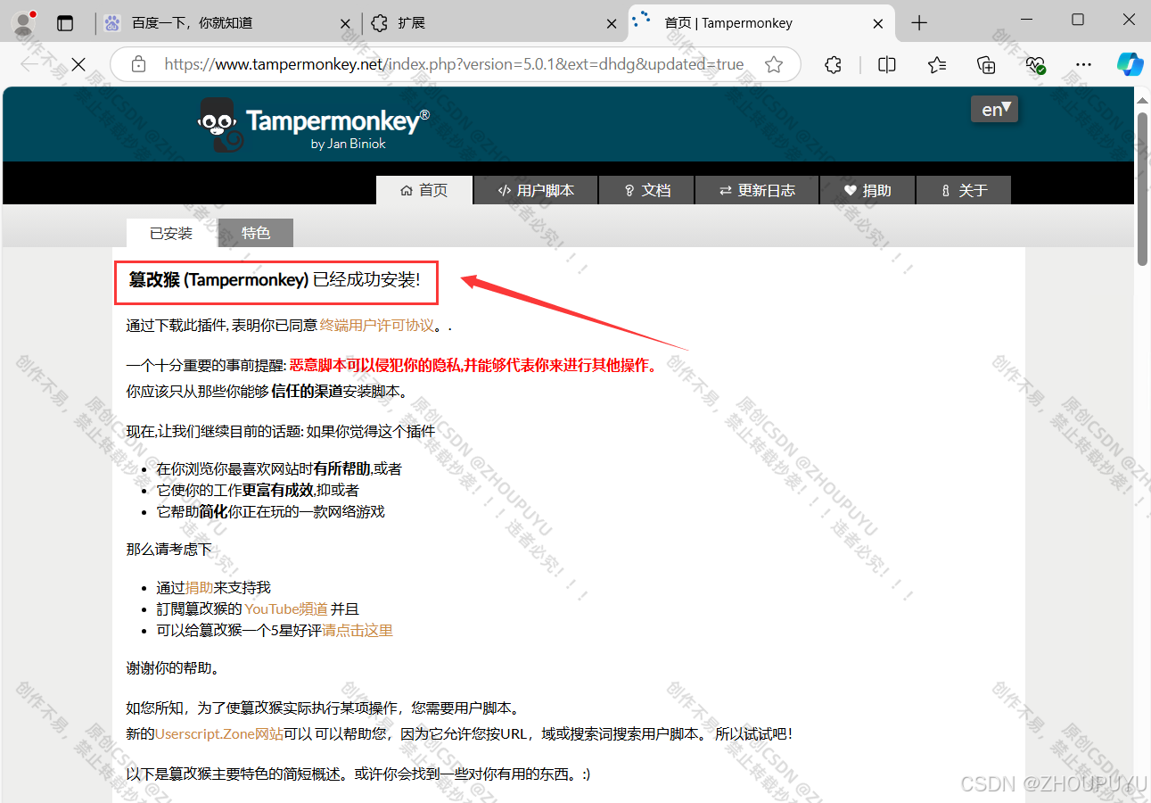Click the 那么请考虑下 paragraph
The image size is (1151, 803).
click(x=169, y=549)
